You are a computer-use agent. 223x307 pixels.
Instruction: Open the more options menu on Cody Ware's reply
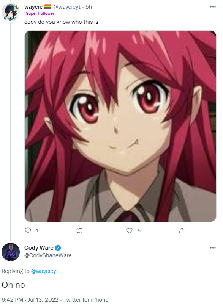point(213,248)
